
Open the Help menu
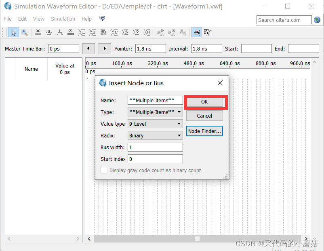[x=86, y=19]
